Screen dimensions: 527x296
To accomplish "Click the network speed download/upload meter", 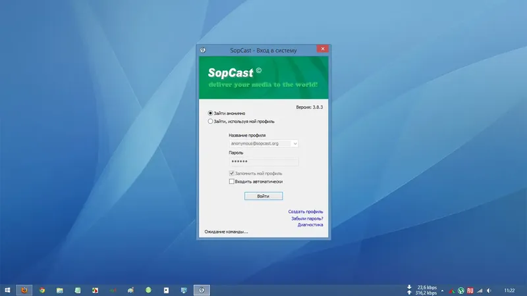I will click(x=422, y=290).
